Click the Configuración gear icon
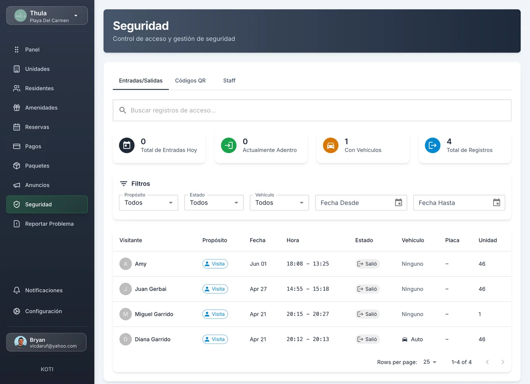530x384 pixels. point(17,311)
